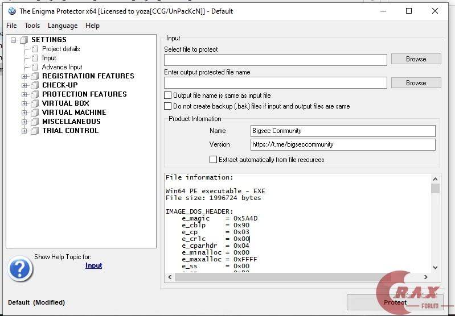Click the Protect button
Viewport: 455px width, 316px height.
point(395,302)
